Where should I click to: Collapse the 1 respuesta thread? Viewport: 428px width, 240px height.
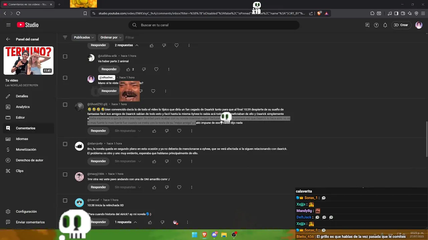coord(126,222)
